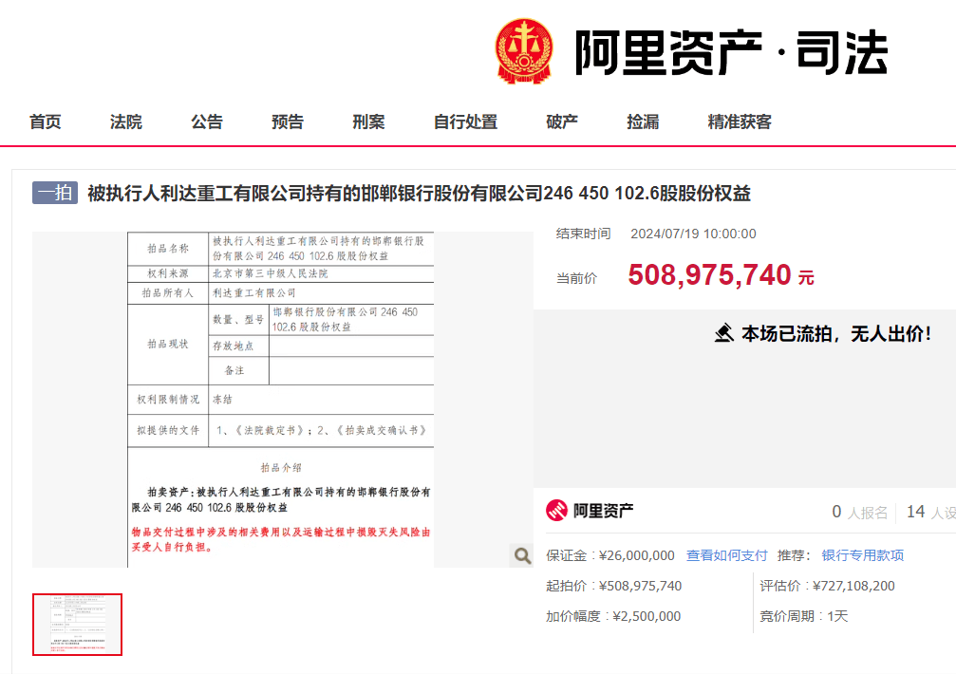
Task: Click the 阿里资产 round red logo icon
Action: (556, 510)
